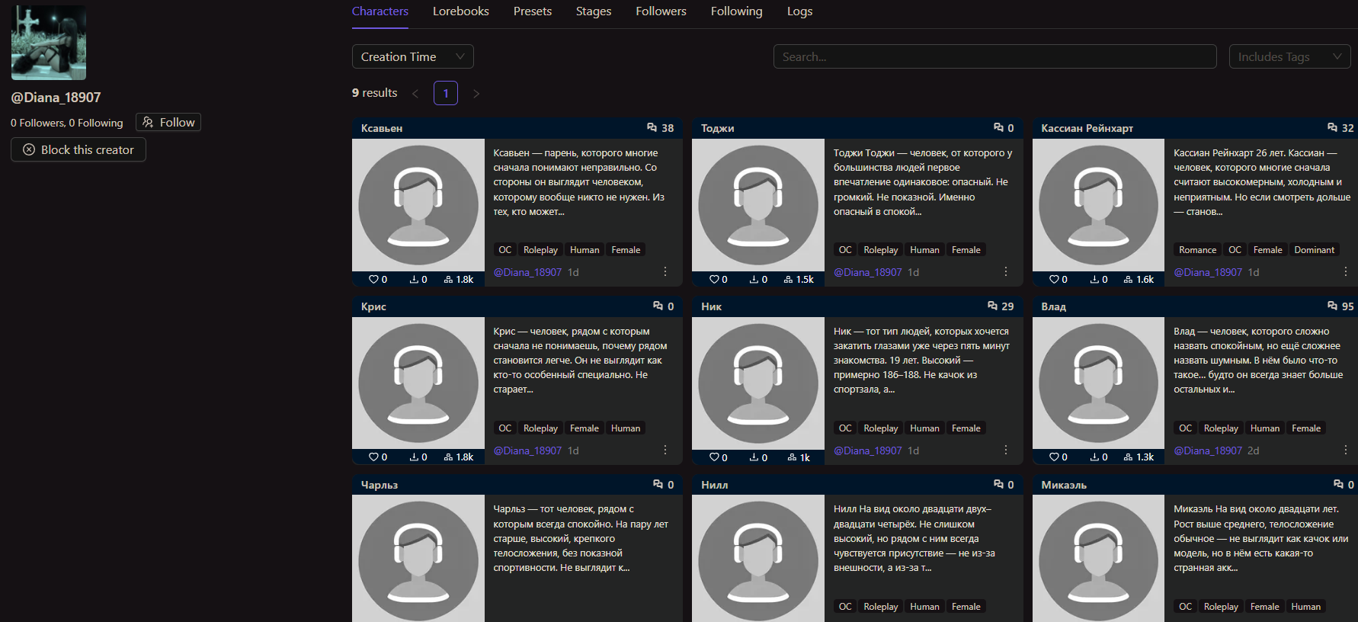1358x622 pixels.
Task: Like the Влад character with the heart icon
Action: coord(1054,457)
